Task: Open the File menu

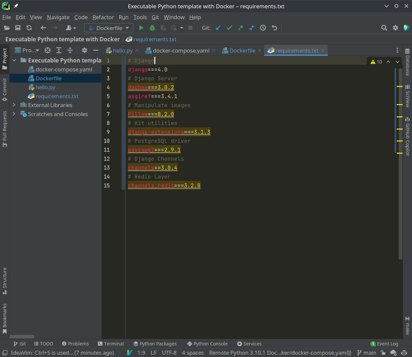Action: [7, 17]
